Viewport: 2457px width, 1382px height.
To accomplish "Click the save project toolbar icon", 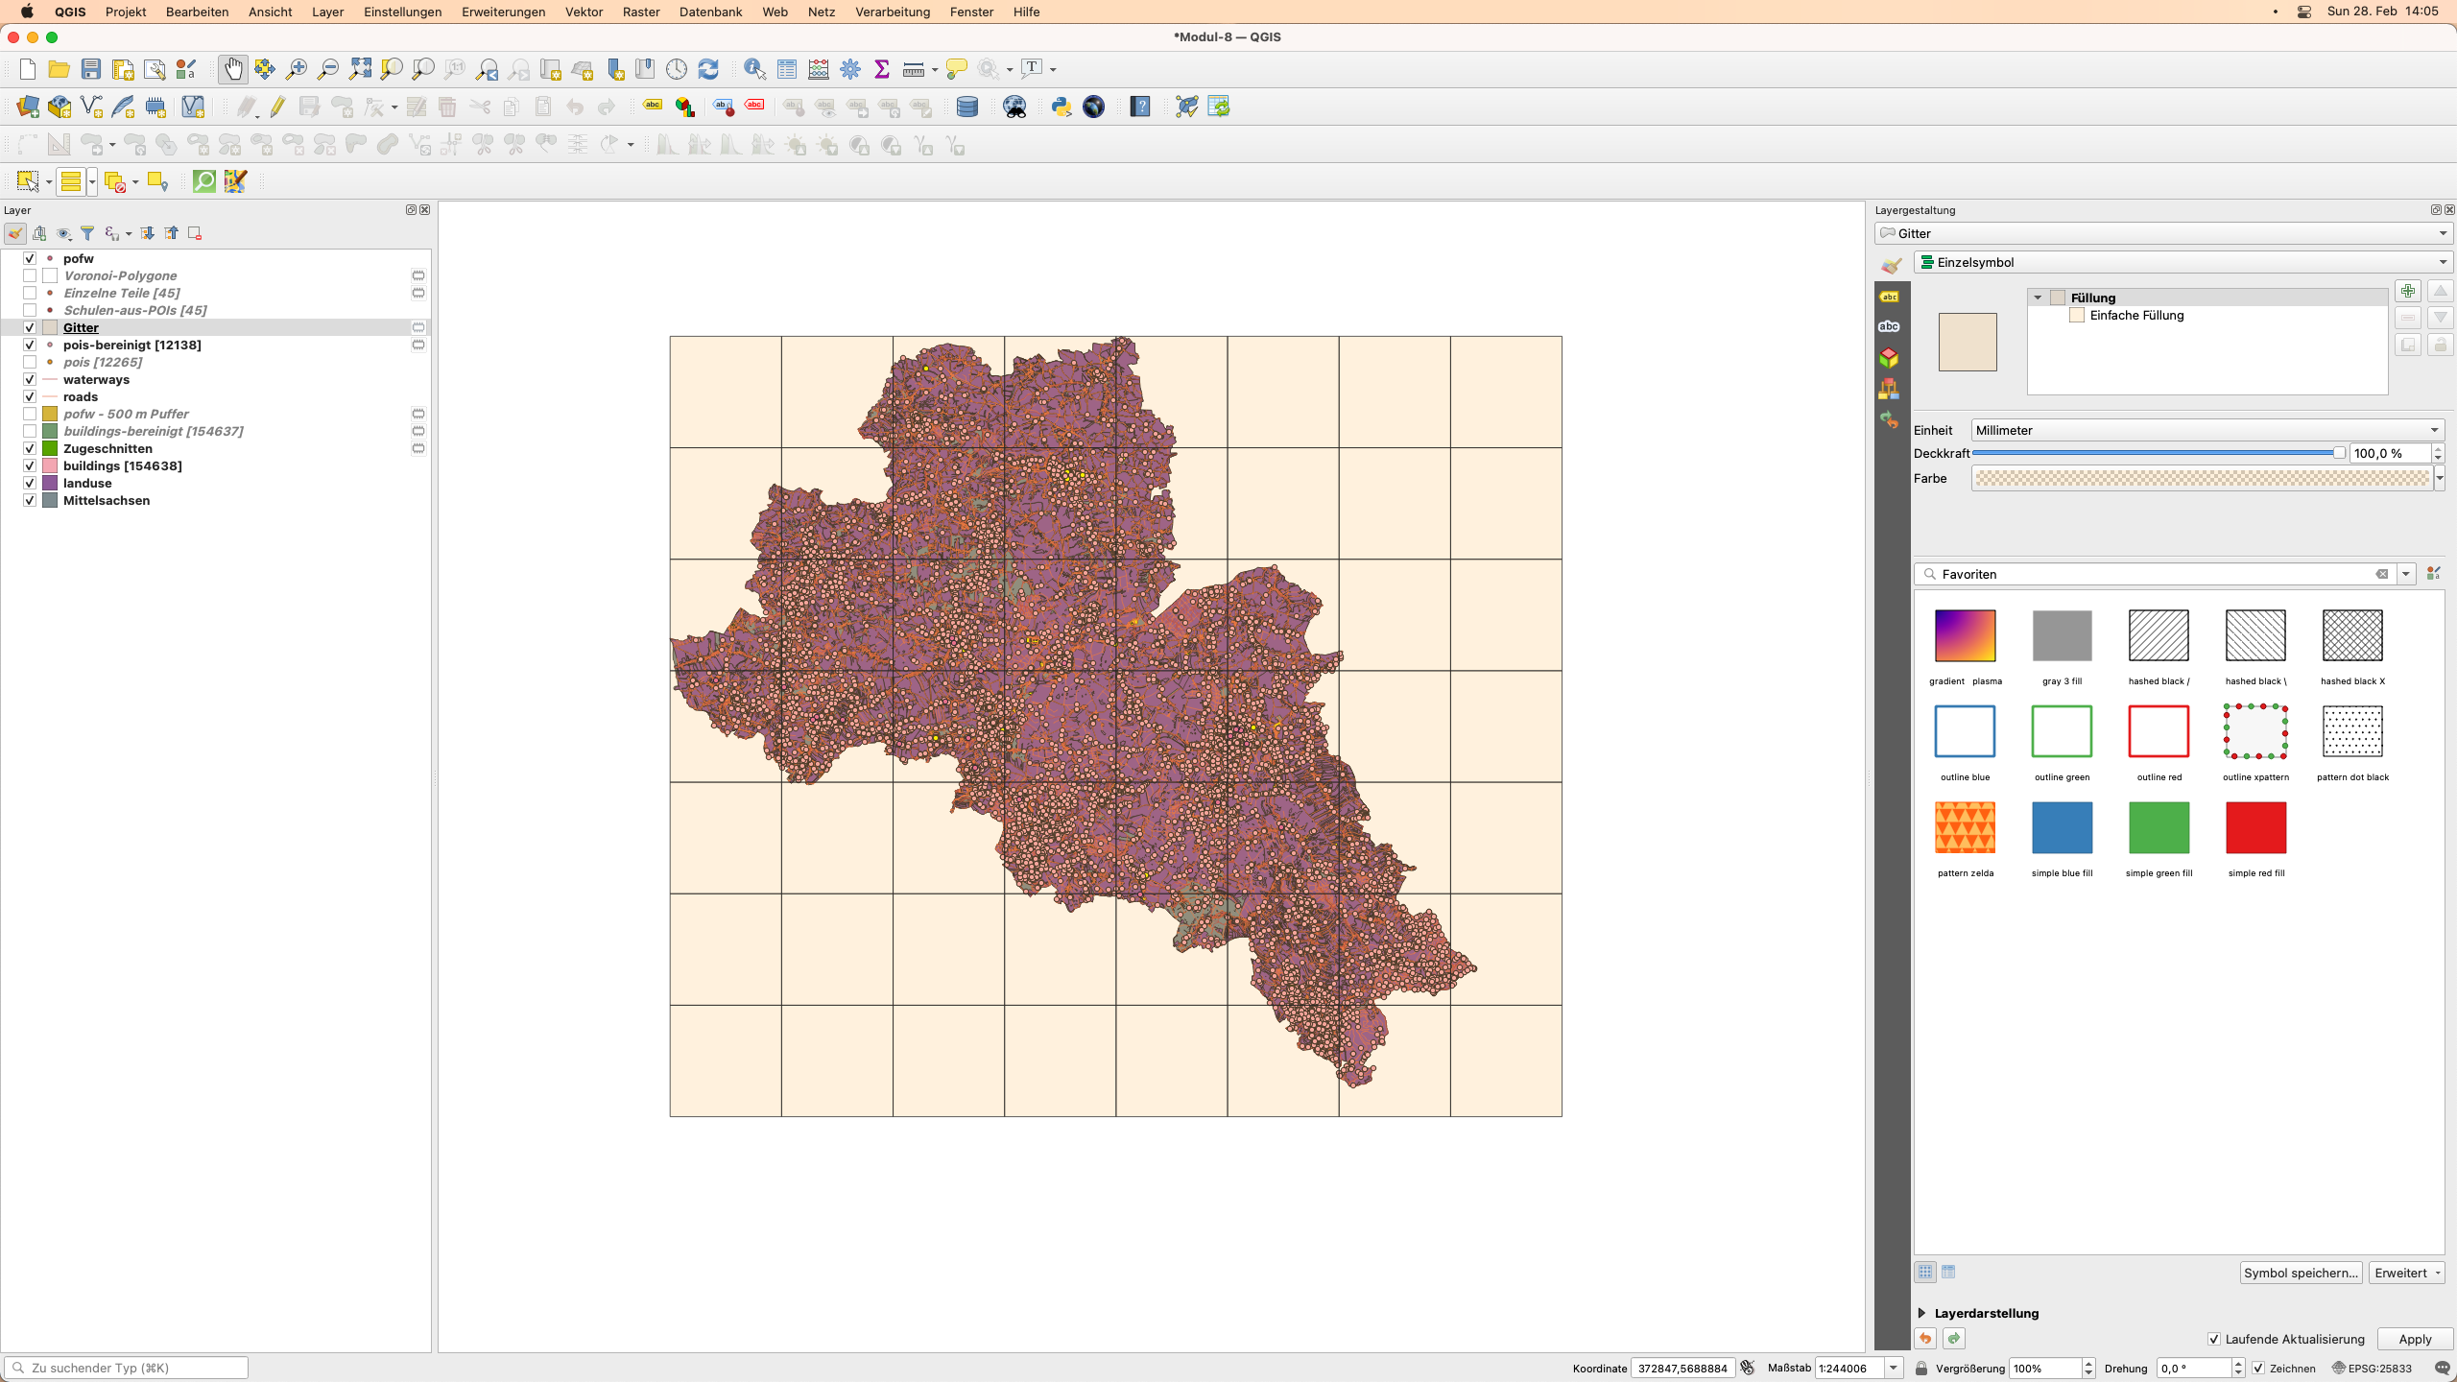I will (91, 69).
